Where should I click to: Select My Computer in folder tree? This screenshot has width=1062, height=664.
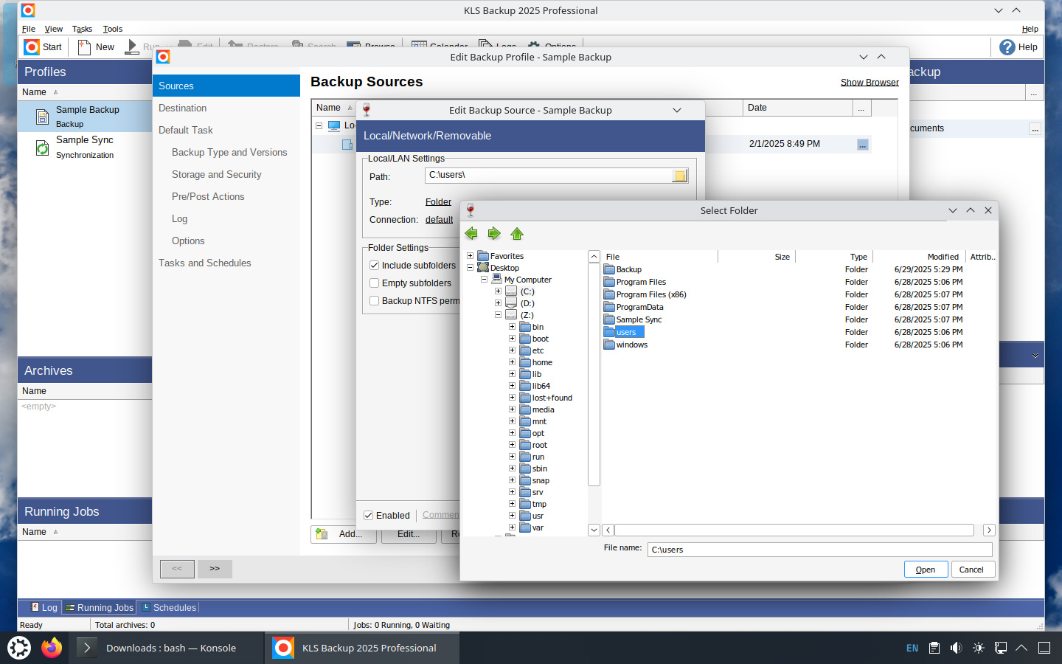(527, 280)
